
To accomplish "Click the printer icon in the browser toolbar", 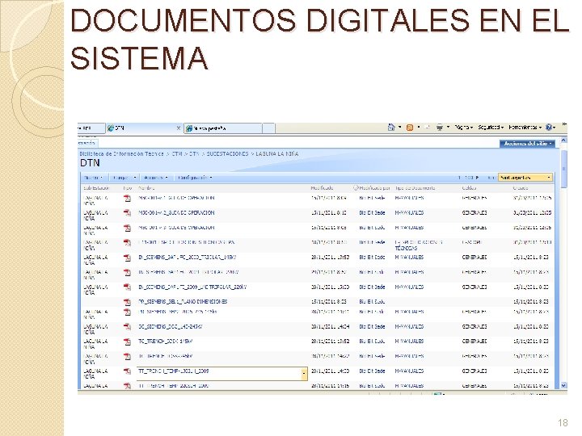I will [440, 128].
